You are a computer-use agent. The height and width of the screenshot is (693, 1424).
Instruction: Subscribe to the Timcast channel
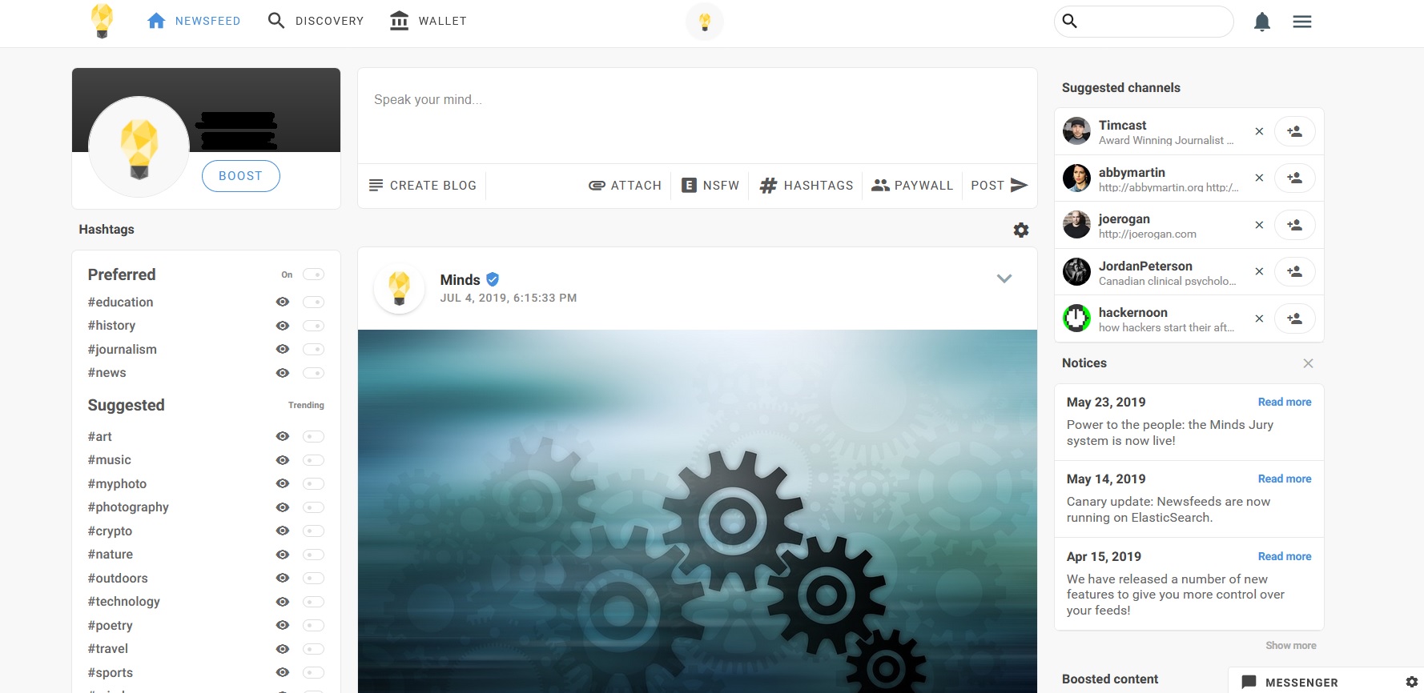[1294, 131]
